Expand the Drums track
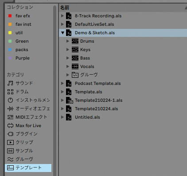Viewport: 187px width, 176px height. 68,41
